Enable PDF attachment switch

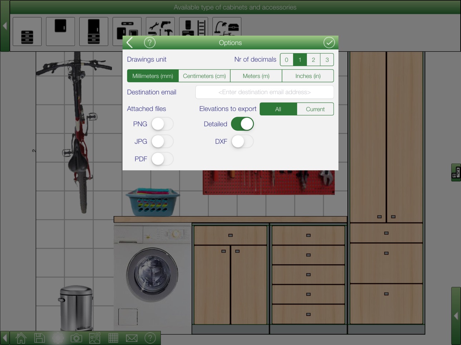click(x=162, y=159)
